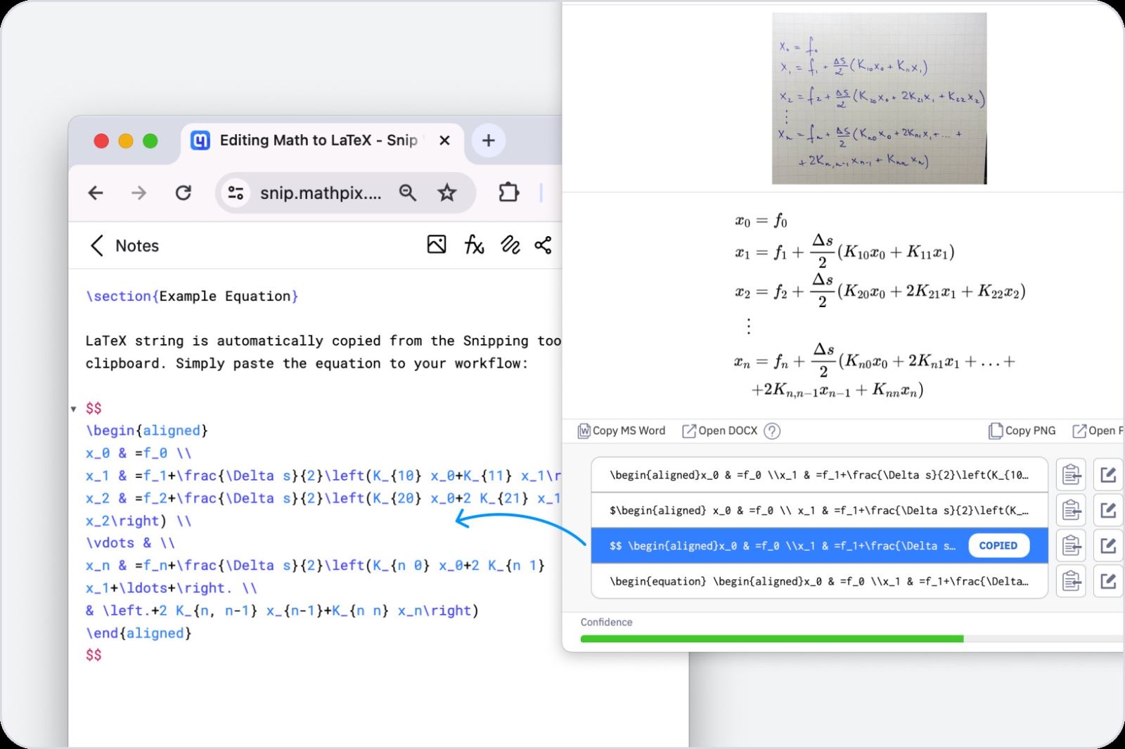Click the share icon next to the drawing tool

tap(544, 245)
